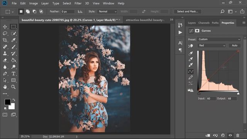This screenshot has height=139, width=247.
Task: Open the History panel icon
Action: point(180,25)
